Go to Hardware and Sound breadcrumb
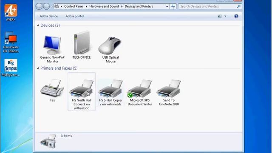 [x=104, y=6]
